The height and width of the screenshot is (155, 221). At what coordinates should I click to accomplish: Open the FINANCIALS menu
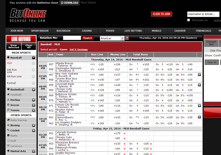203,31
